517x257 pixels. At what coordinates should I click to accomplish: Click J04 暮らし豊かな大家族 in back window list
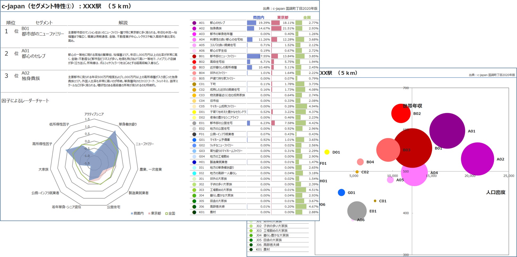point(272,235)
